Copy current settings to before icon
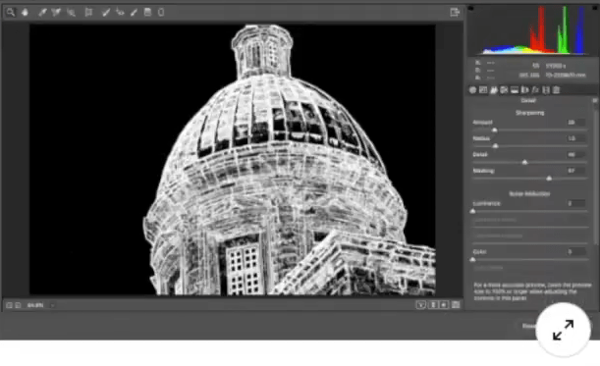Viewport: 600px width, 366px height. [x=444, y=305]
